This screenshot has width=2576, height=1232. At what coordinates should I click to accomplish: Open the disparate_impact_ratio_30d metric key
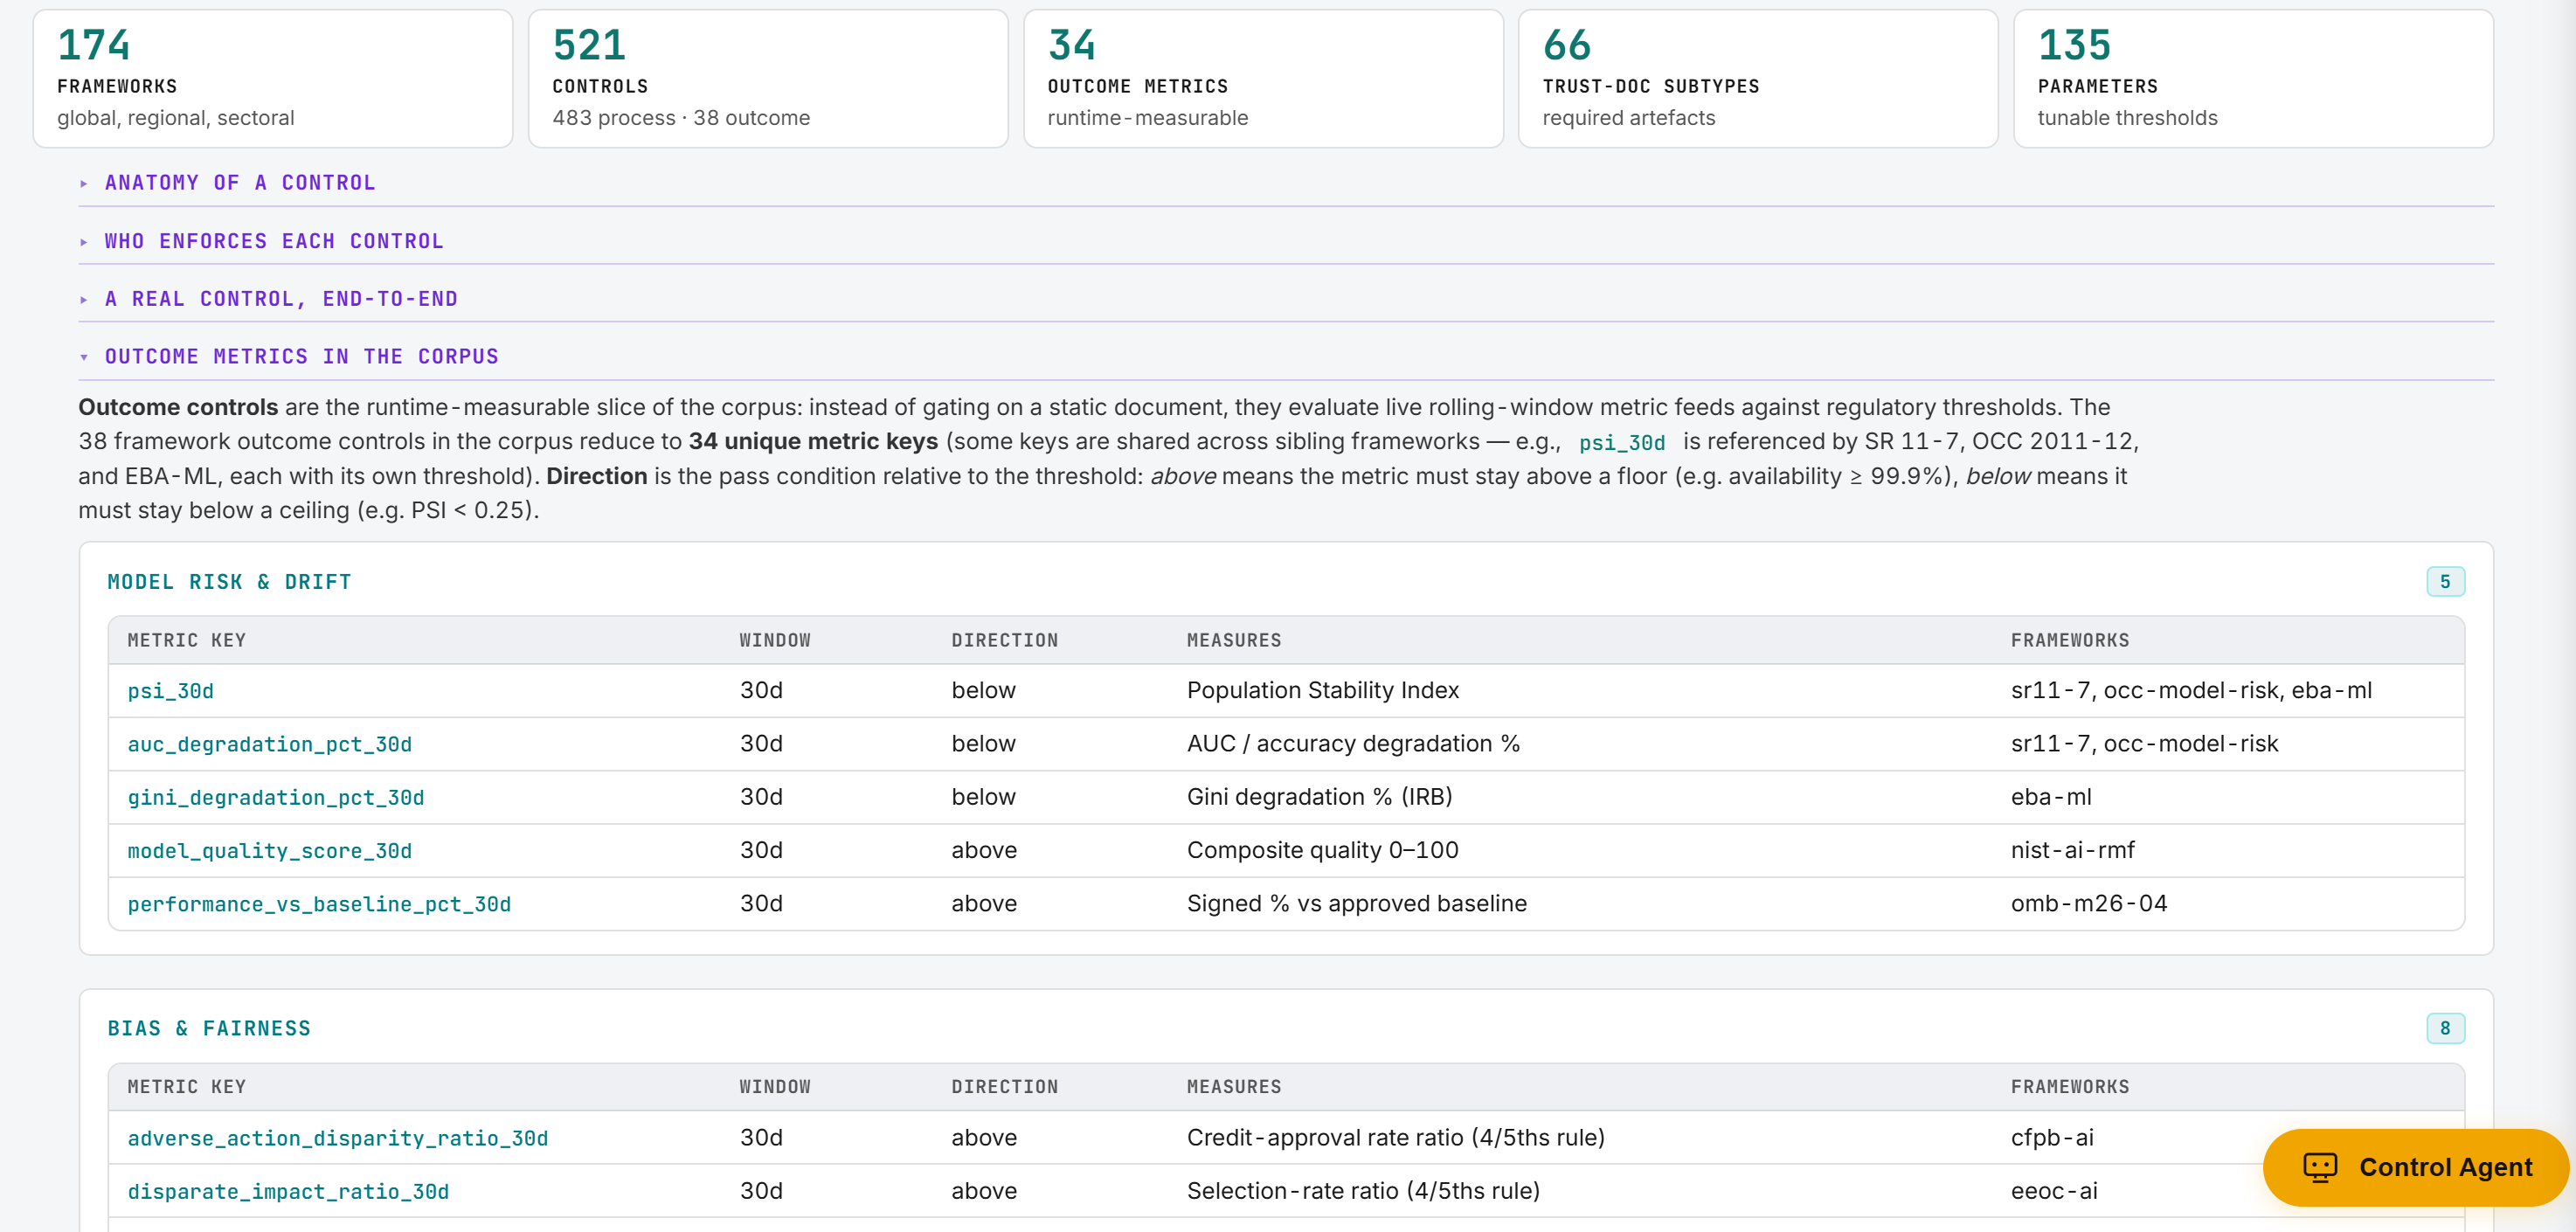tap(288, 1191)
